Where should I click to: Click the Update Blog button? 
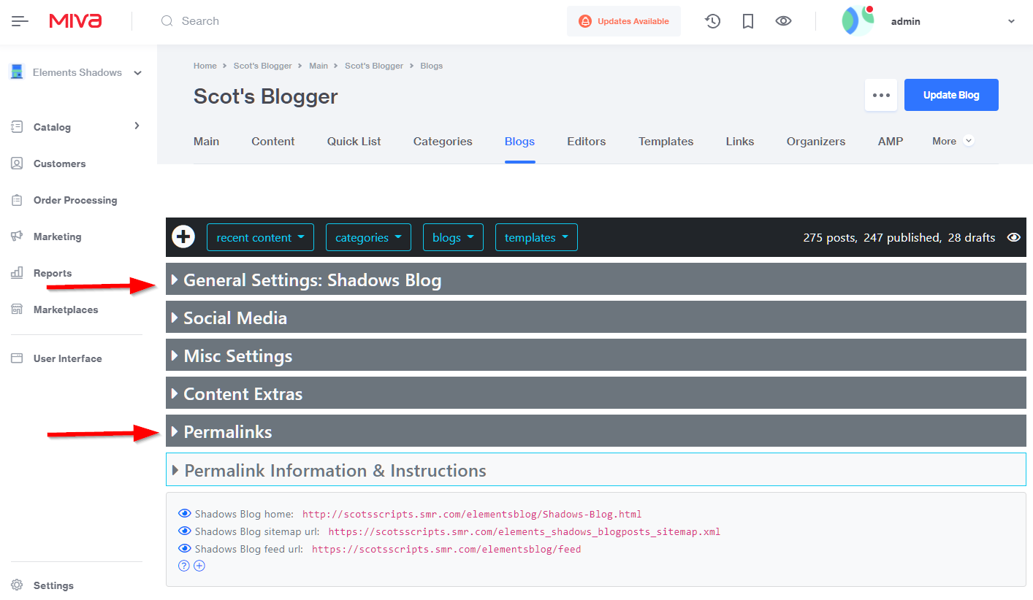950,95
